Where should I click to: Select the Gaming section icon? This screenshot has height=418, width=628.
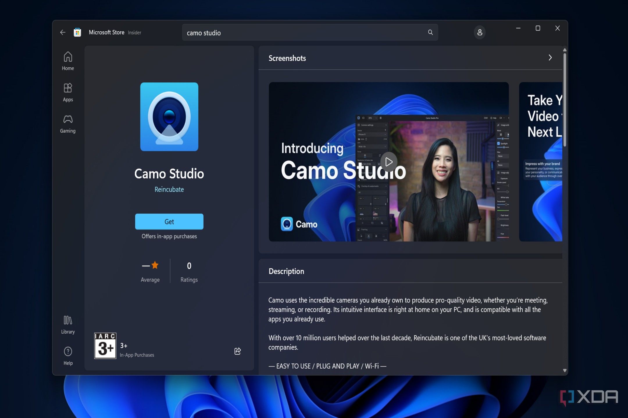coord(68,123)
